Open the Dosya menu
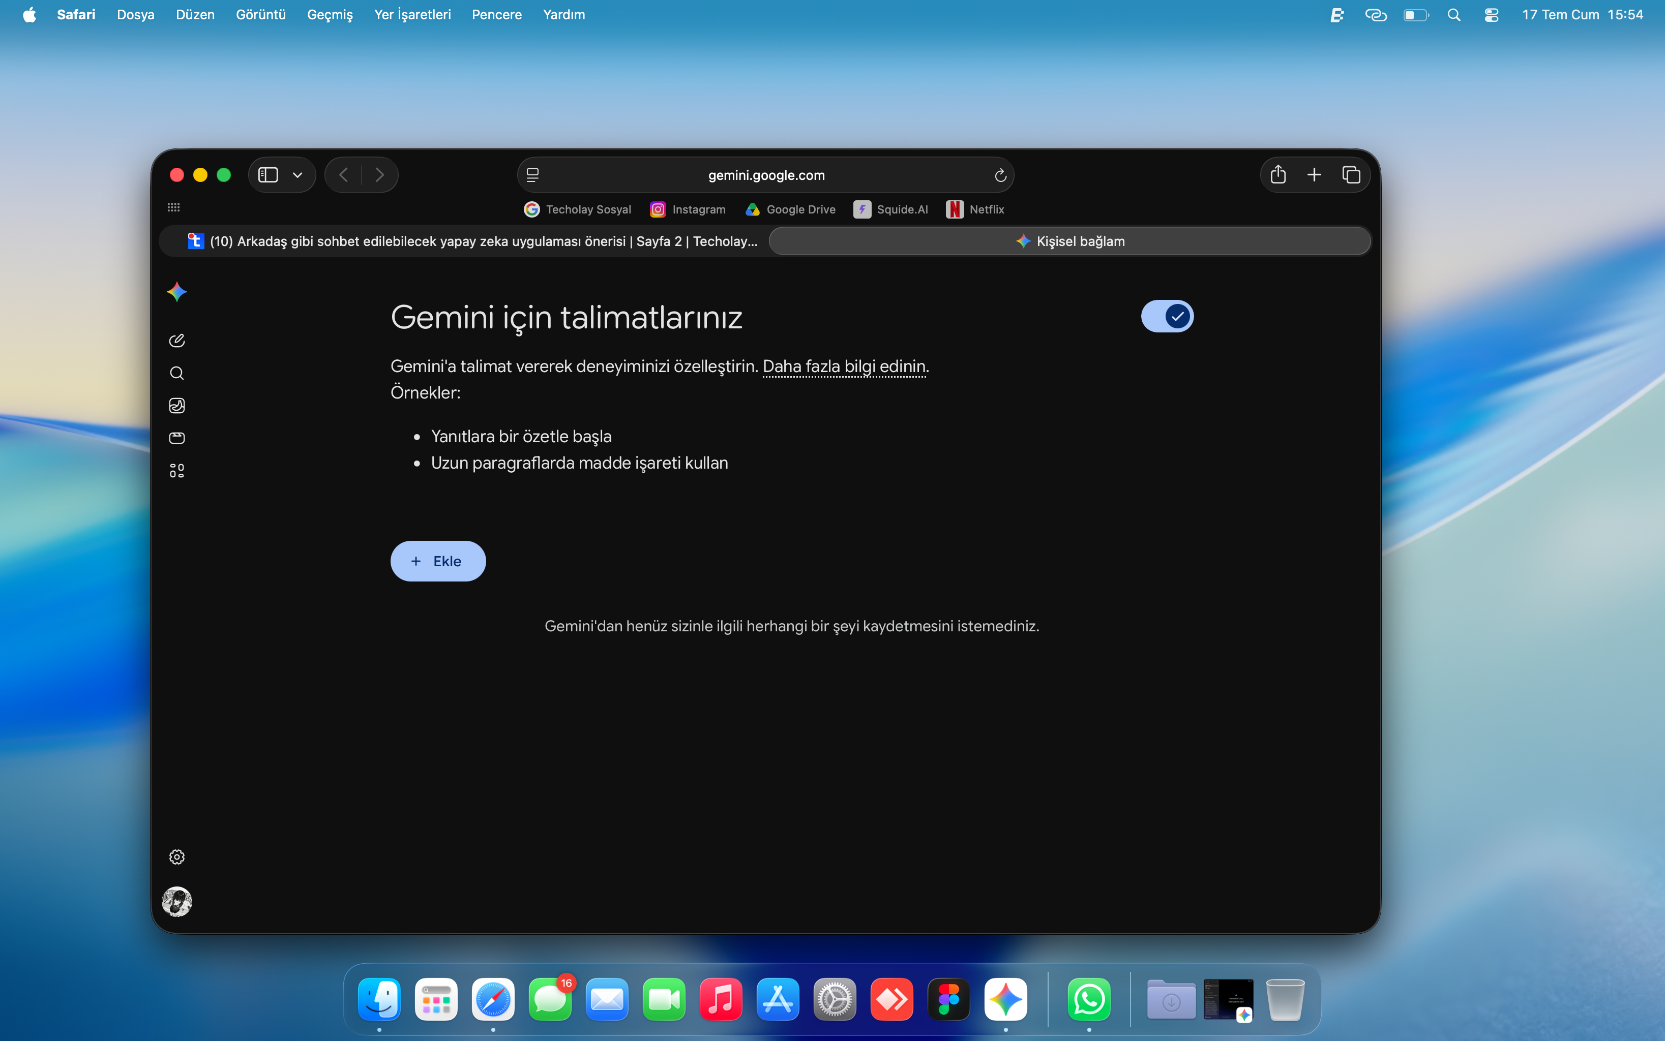 (136, 14)
